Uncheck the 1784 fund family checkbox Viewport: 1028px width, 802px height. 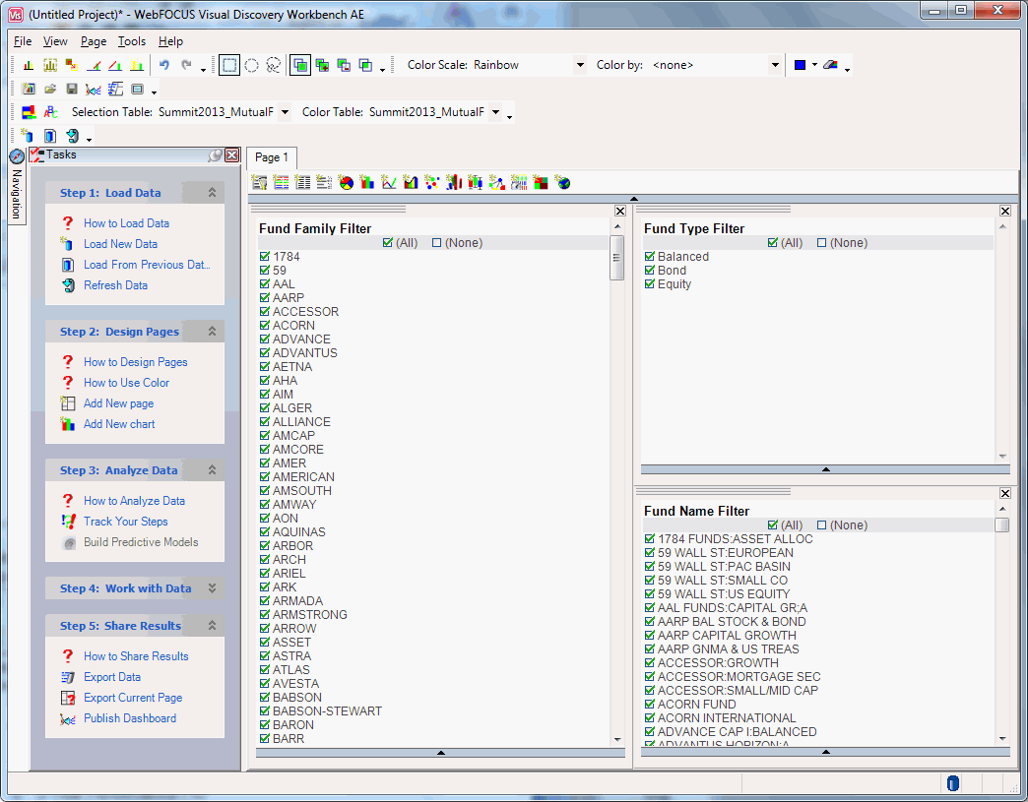click(x=265, y=256)
